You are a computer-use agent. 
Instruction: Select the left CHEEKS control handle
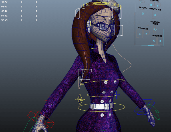151,5
